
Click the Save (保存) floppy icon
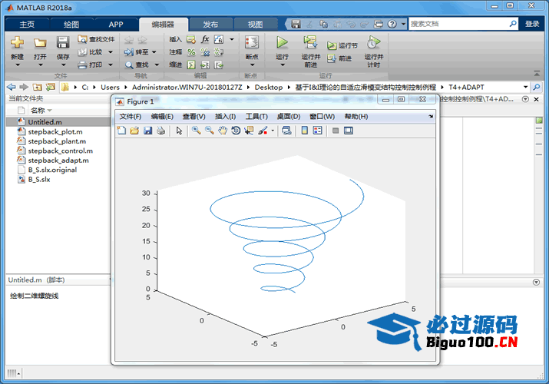[63, 43]
